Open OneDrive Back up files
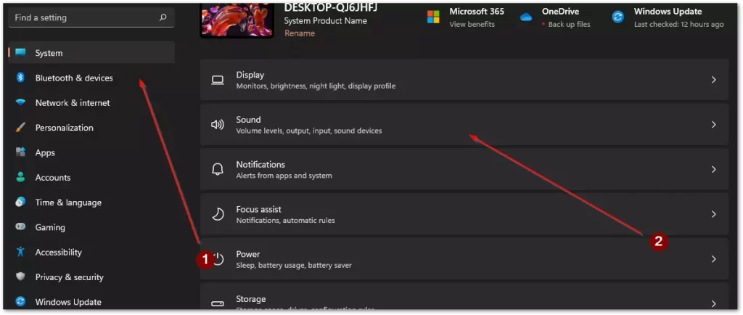 (569, 24)
